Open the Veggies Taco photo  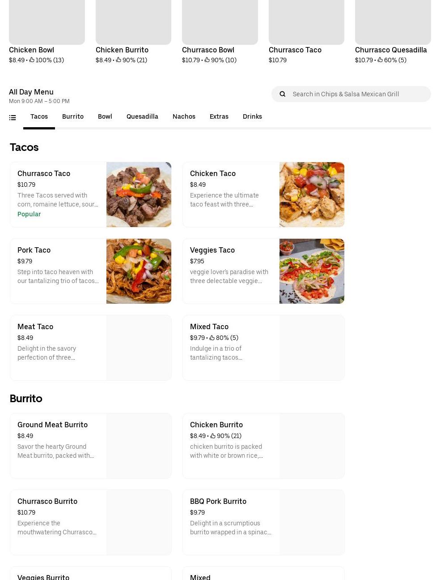pyautogui.click(x=312, y=271)
